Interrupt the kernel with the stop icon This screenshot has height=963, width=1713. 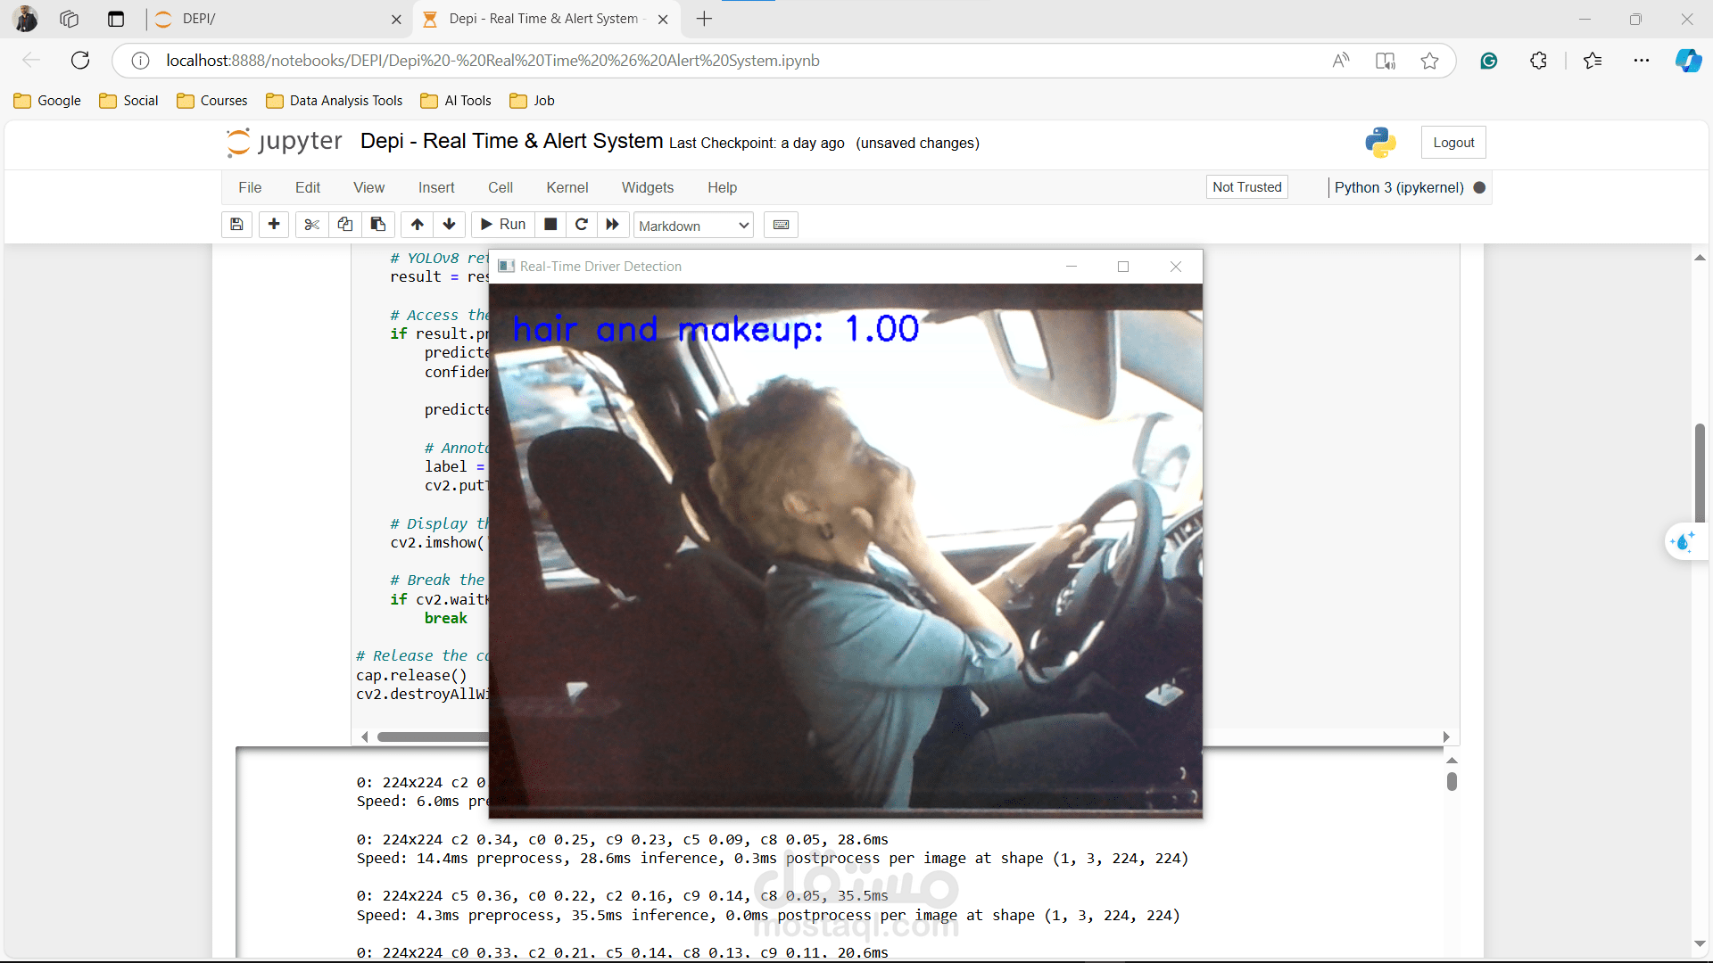pos(551,225)
